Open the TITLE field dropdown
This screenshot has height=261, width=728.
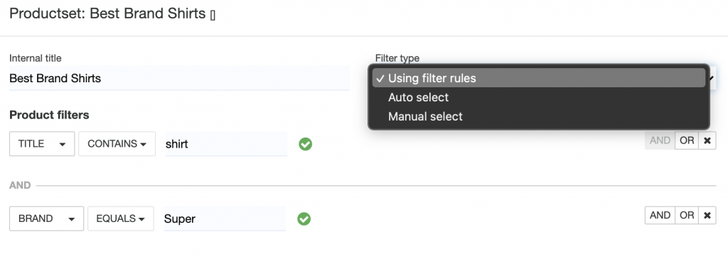(x=42, y=144)
